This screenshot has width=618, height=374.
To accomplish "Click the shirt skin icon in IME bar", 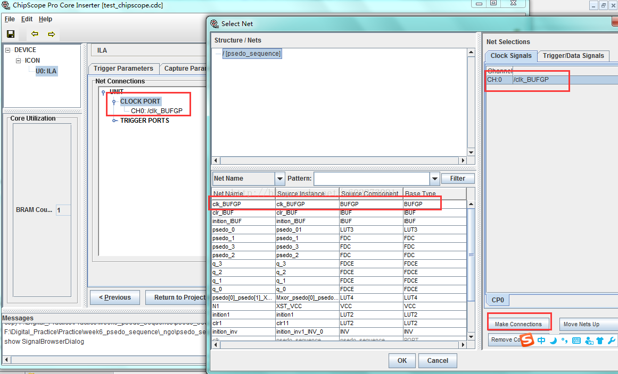I will click(600, 341).
